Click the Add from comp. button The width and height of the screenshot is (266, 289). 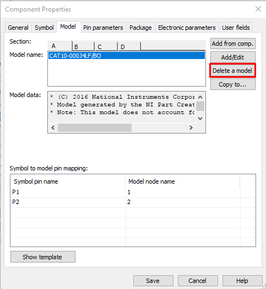pos(232,44)
